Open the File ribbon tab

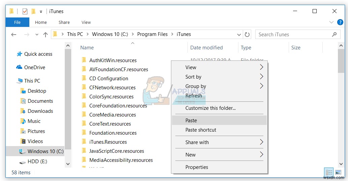(17, 22)
